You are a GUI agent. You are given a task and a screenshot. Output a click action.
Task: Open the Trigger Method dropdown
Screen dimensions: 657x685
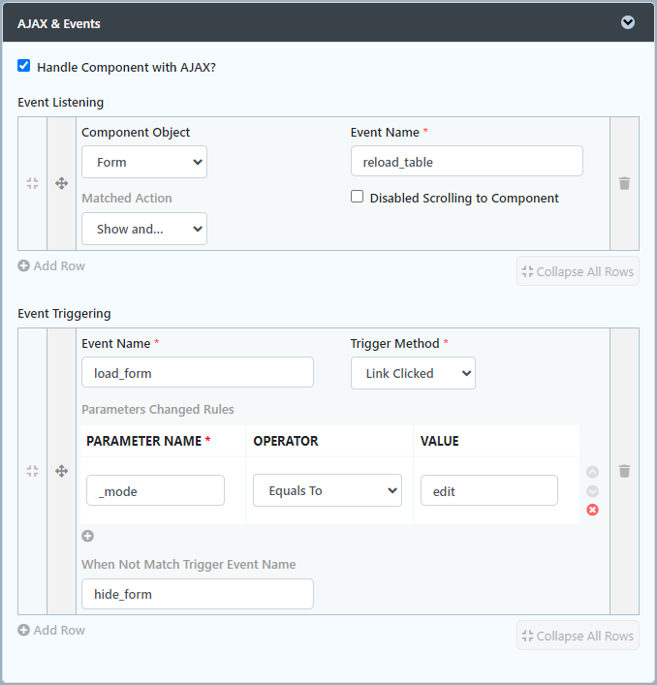[413, 373]
